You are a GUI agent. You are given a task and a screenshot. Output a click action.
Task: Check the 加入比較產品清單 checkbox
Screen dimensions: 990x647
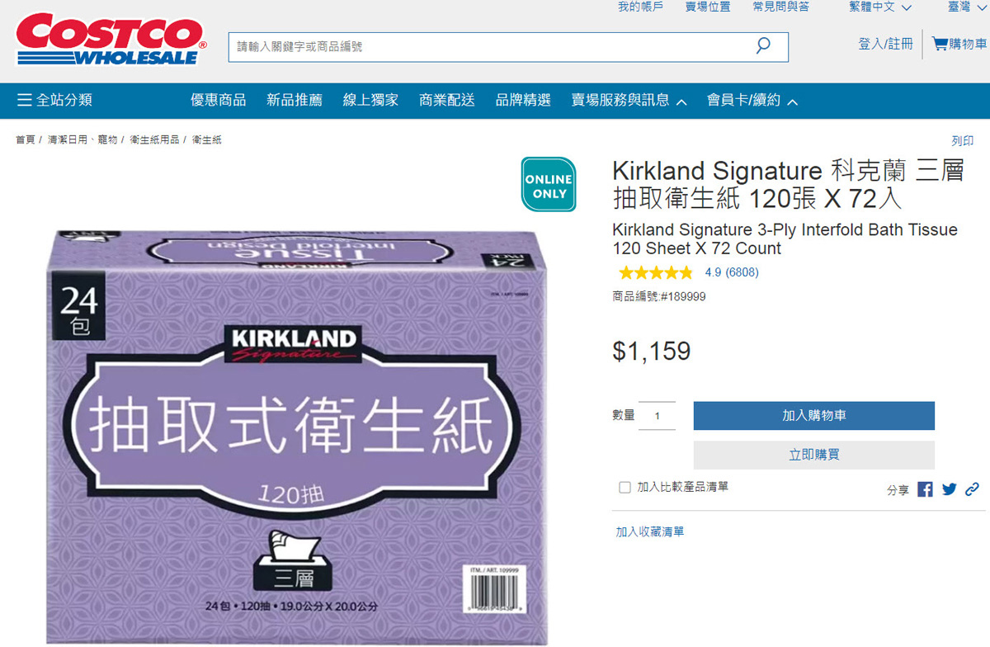pos(625,487)
